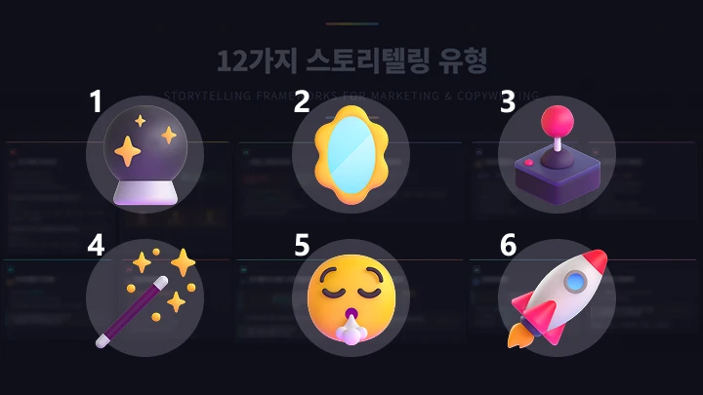Launch the rocket icon
The image size is (703, 395).
coord(558,298)
